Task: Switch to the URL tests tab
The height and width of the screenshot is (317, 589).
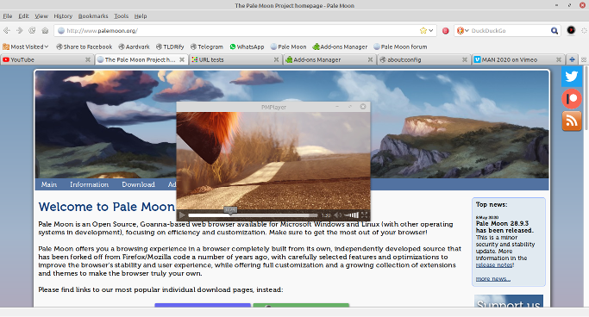Action: [235, 59]
